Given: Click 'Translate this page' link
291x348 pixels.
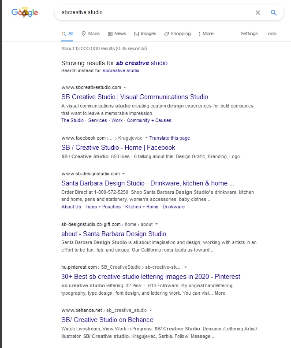Looking at the screenshot, I should pos(170,138).
